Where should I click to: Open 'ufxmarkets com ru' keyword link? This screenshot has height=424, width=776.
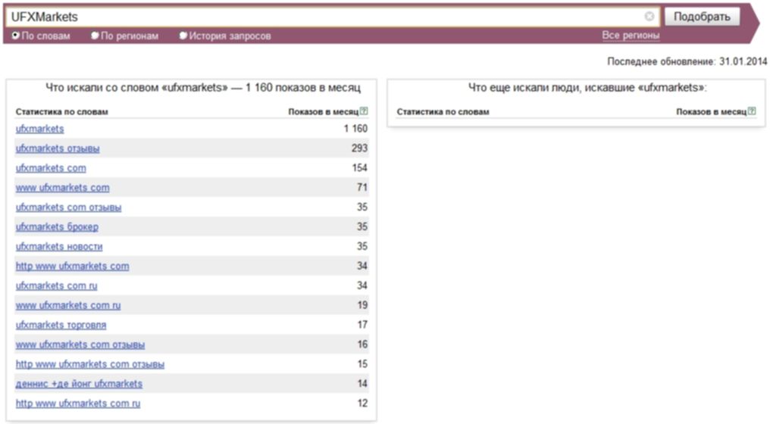[x=56, y=285]
